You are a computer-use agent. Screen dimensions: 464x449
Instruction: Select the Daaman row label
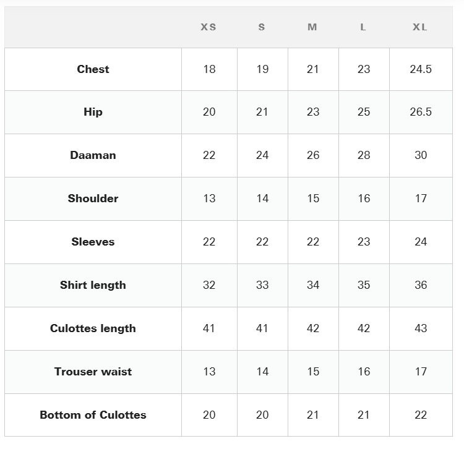(x=93, y=155)
